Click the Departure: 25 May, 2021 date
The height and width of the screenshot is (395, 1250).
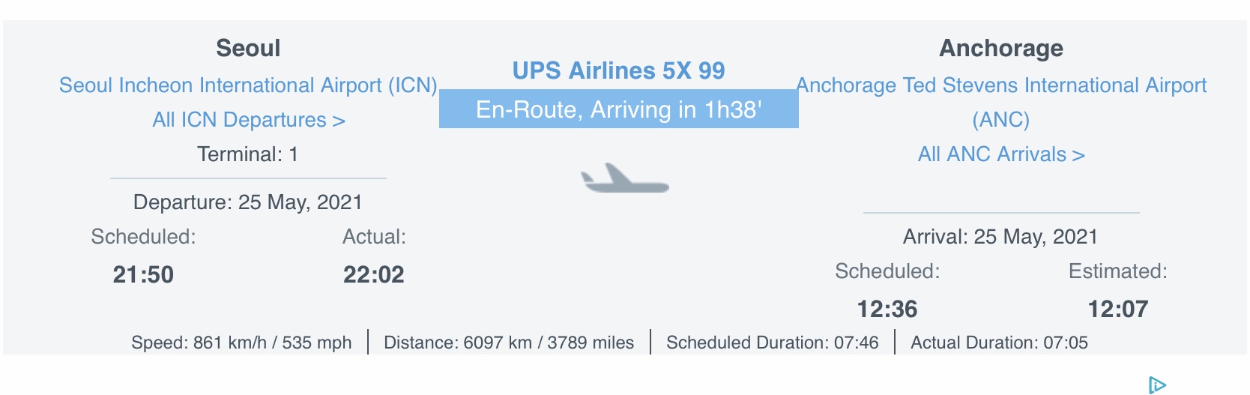pos(248,202)
